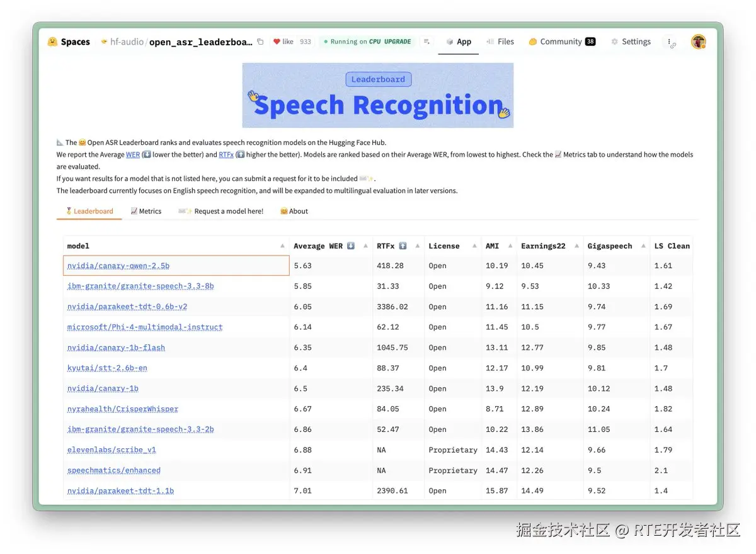Open kyutai/stt-2.6b-en model link
The height and width of the screenshot is (554, 756).
107,368
